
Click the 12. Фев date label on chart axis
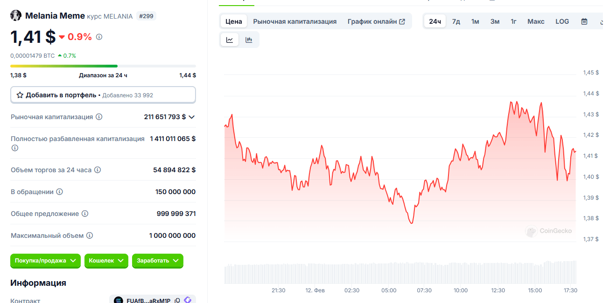315,290
